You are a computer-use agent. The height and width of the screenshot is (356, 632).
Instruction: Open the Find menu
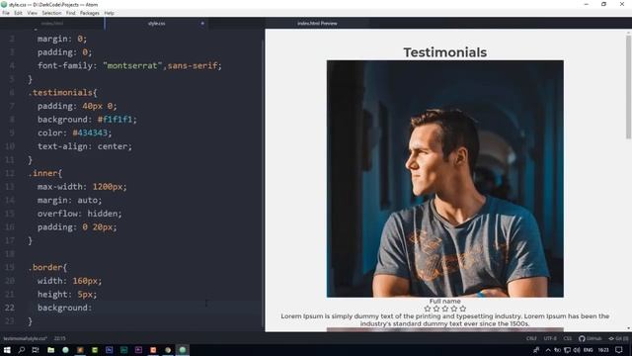[x=70, y=13]
